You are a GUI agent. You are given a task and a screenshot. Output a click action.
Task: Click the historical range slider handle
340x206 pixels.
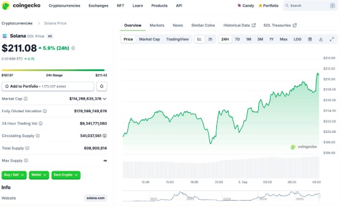319,196
